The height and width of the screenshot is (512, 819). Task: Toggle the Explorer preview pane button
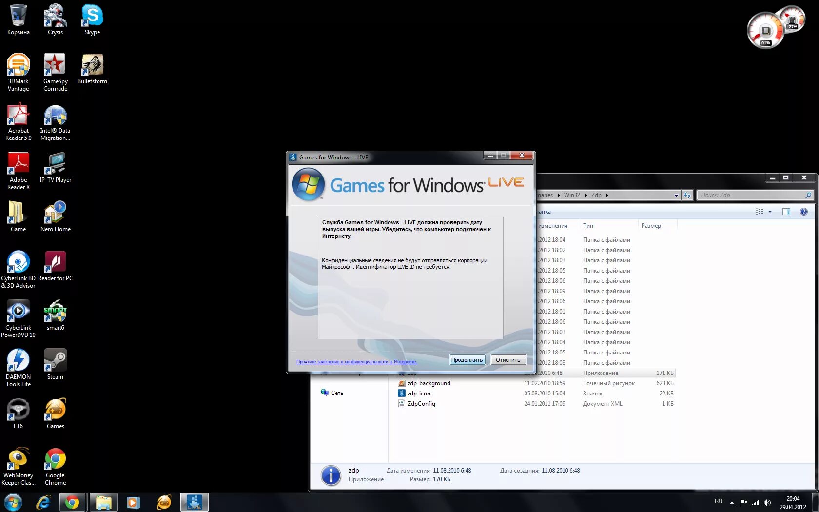coord(786,212)
